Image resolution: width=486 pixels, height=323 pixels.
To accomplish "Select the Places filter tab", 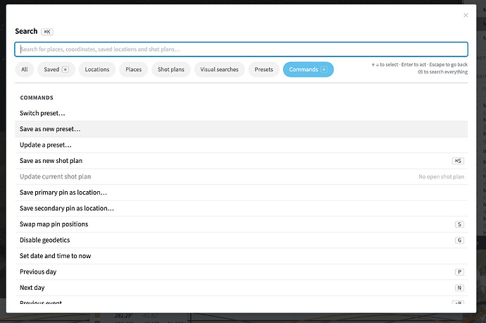I will pos(134,70).
